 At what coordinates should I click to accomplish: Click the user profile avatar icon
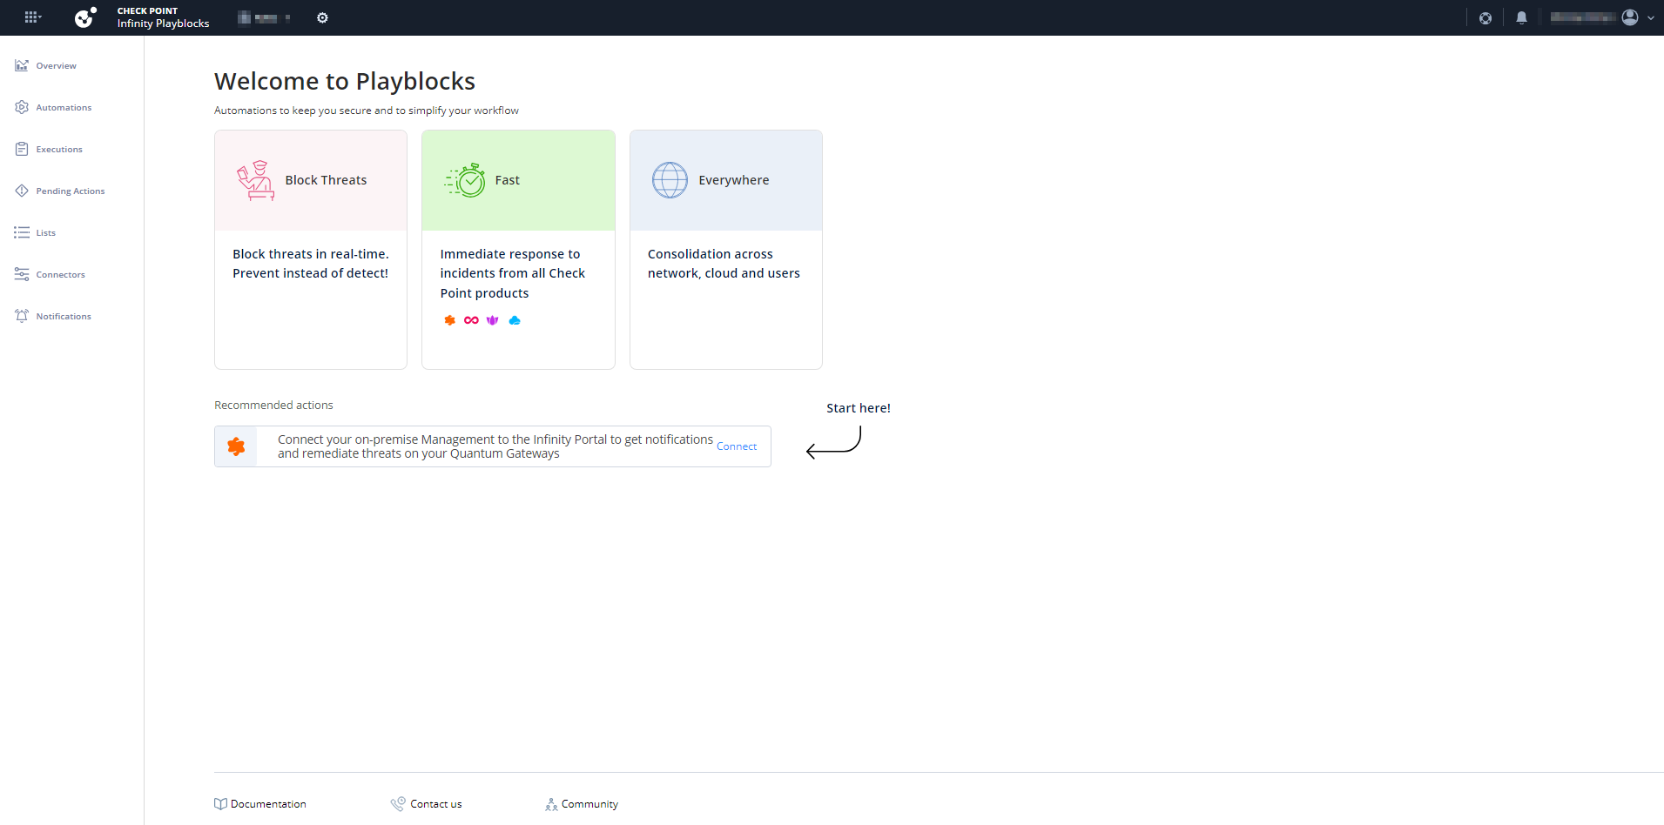[x=1630, y=17]
